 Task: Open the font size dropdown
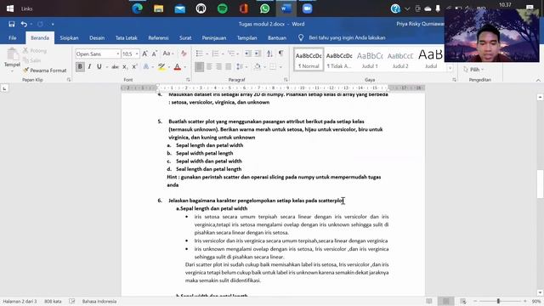coord(137,54)
